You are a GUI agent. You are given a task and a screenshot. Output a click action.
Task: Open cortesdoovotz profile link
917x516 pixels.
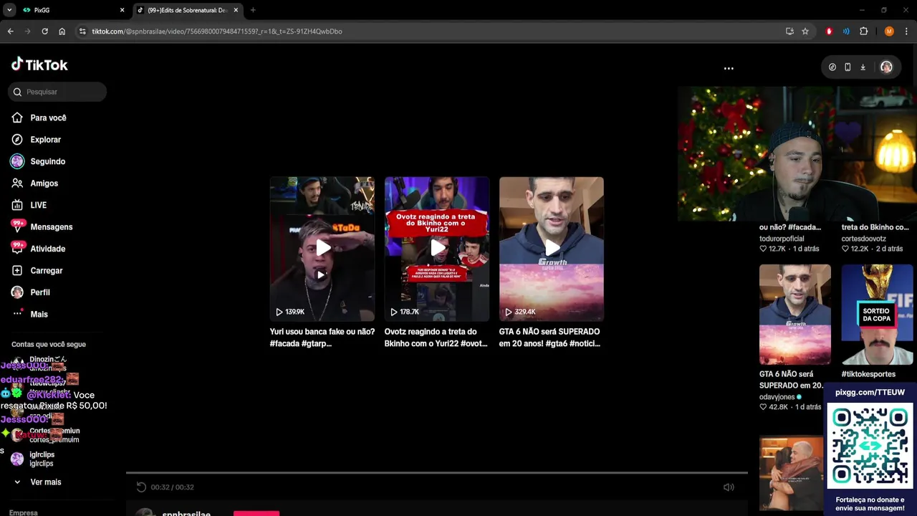point(864,239)
